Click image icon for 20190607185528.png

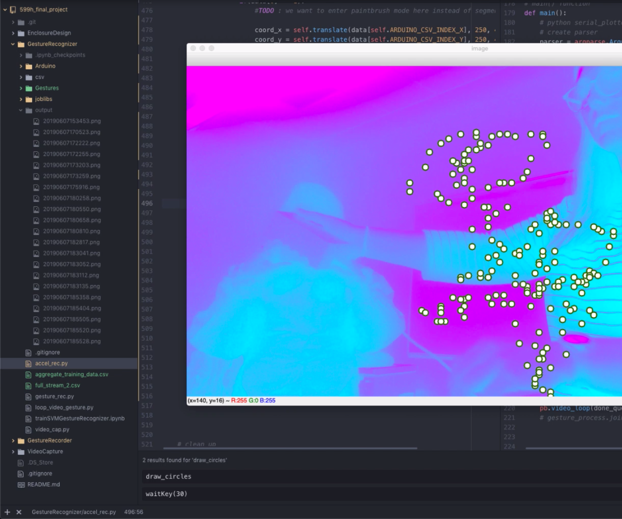pos(36,341)
